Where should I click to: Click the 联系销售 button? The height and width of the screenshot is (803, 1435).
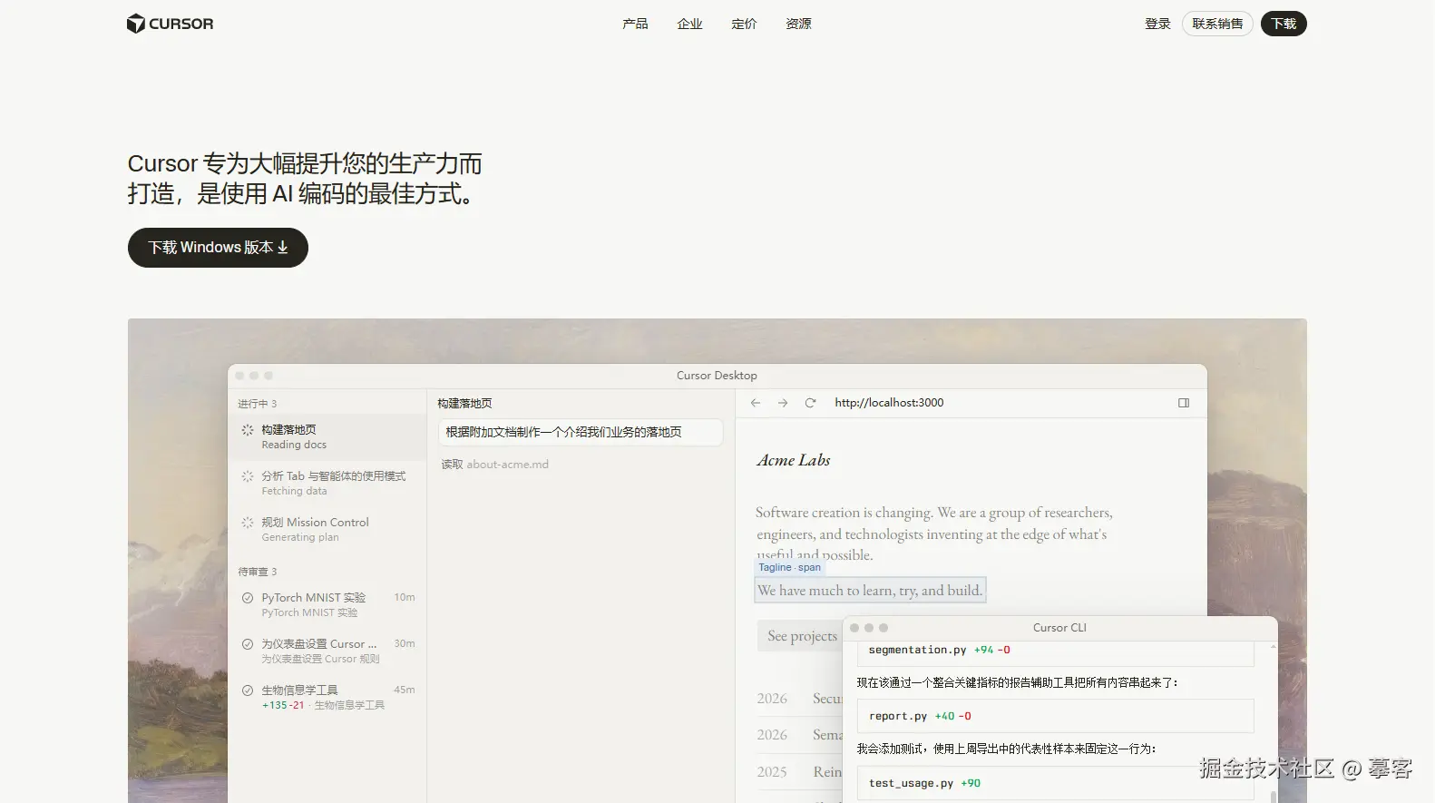point(1217,24)
